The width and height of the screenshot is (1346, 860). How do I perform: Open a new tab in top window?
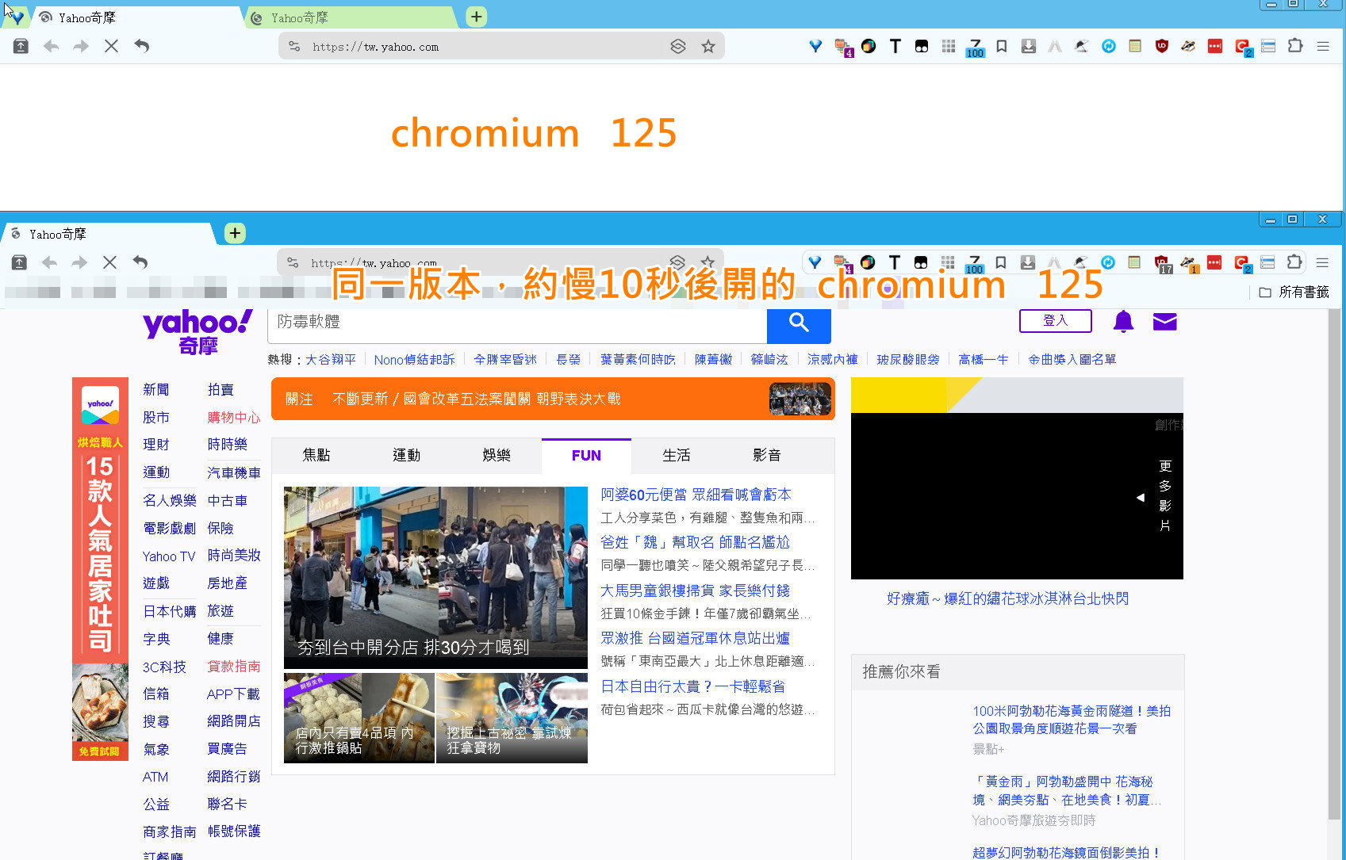click(x=476, y=17)
